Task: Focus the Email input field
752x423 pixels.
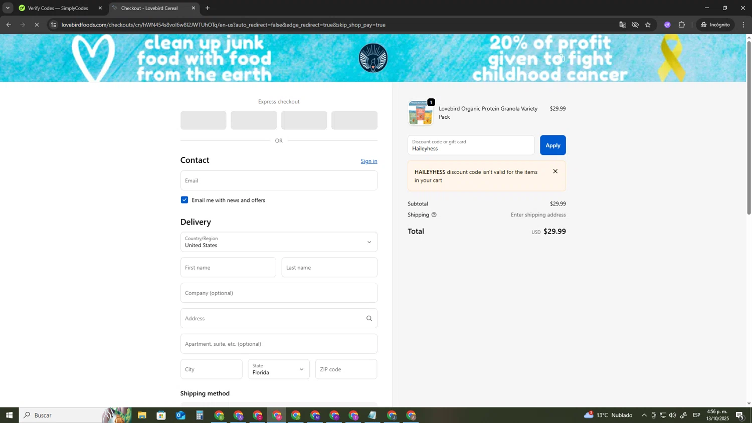Action: [279, 180]
